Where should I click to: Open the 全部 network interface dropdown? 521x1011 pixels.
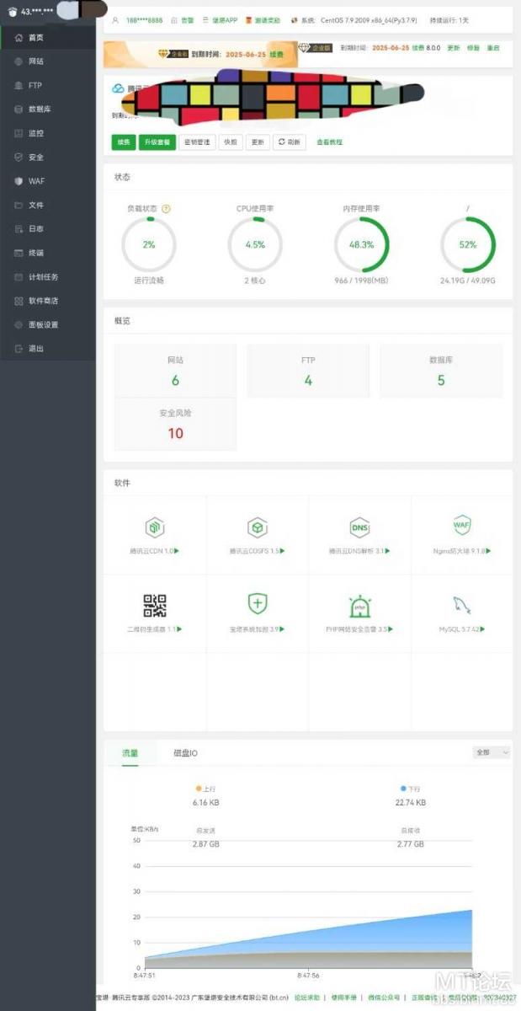(492, 752)
